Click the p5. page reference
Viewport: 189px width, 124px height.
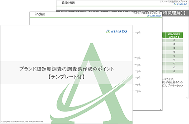(x=137, y=71)
